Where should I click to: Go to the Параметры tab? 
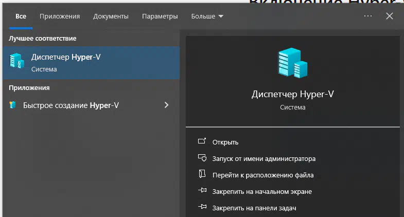coord(160,16)
